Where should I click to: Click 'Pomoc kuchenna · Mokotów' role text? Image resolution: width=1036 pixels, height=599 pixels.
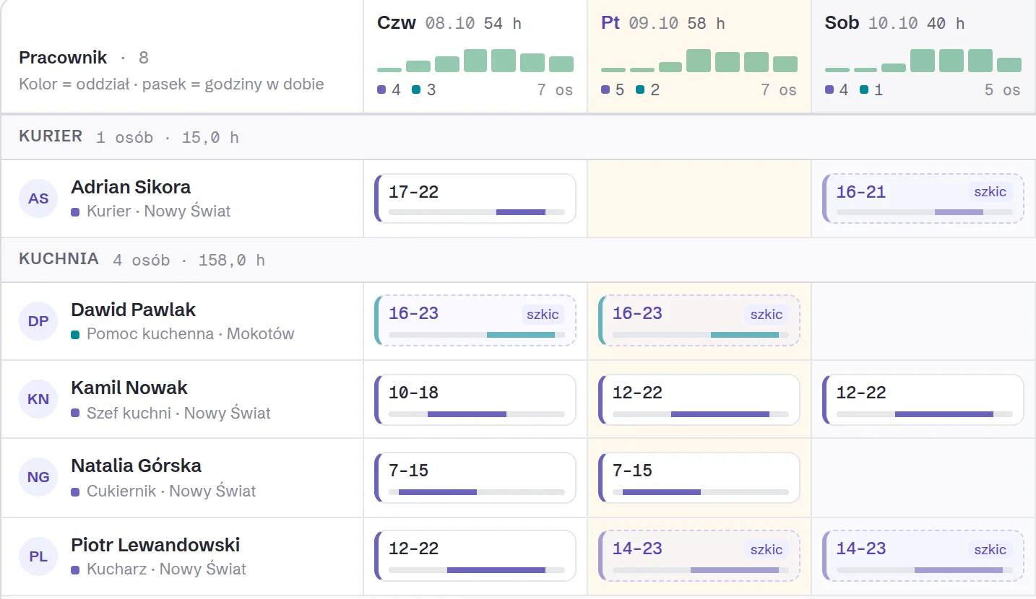click(x=191, y=334)
